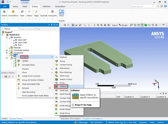Screen dimensions: 168x124
Task: Click the help question mark icon
Action: click(x=166, y=6)
